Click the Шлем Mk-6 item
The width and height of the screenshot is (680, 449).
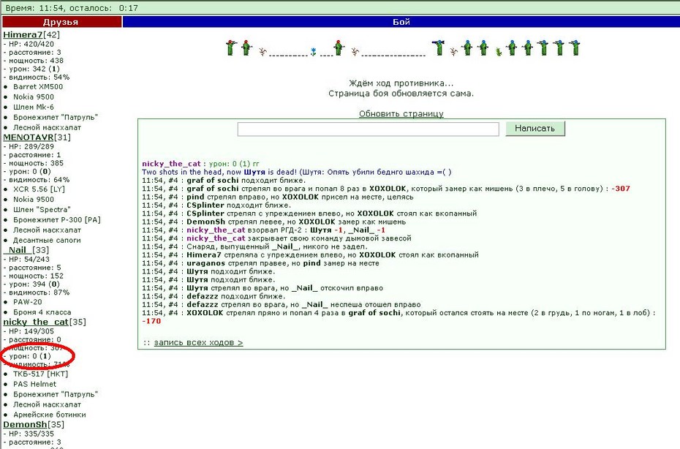pos(34,107)
